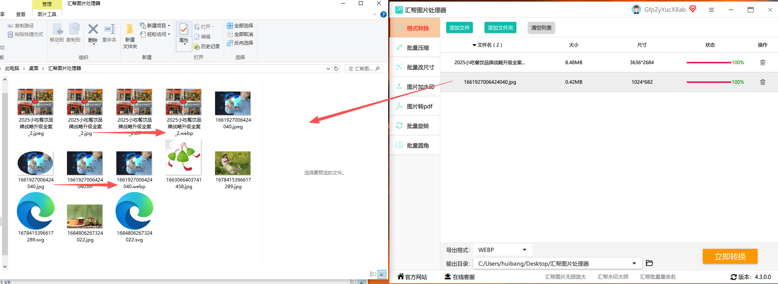This screenshot has height=284, width=778.
Task: Refresh the Explorer address bar
Action: point(336,68)
